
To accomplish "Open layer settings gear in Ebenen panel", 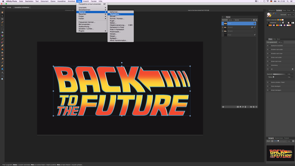I will [x=254, y=20].
